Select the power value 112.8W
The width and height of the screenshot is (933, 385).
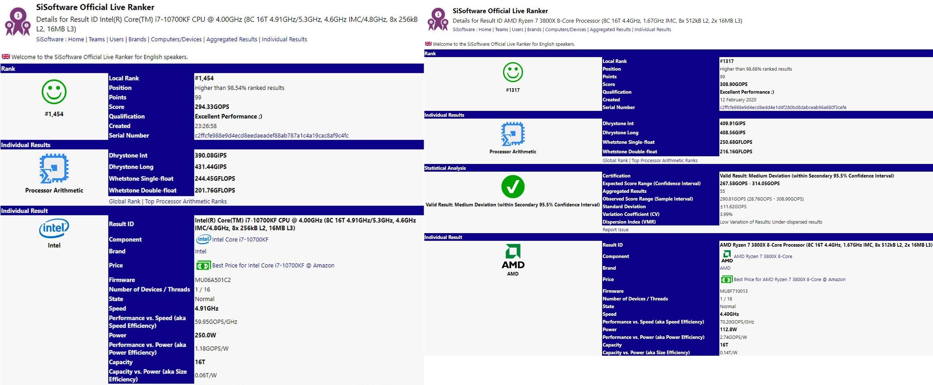pyautogui.click(x=728, y=330)
